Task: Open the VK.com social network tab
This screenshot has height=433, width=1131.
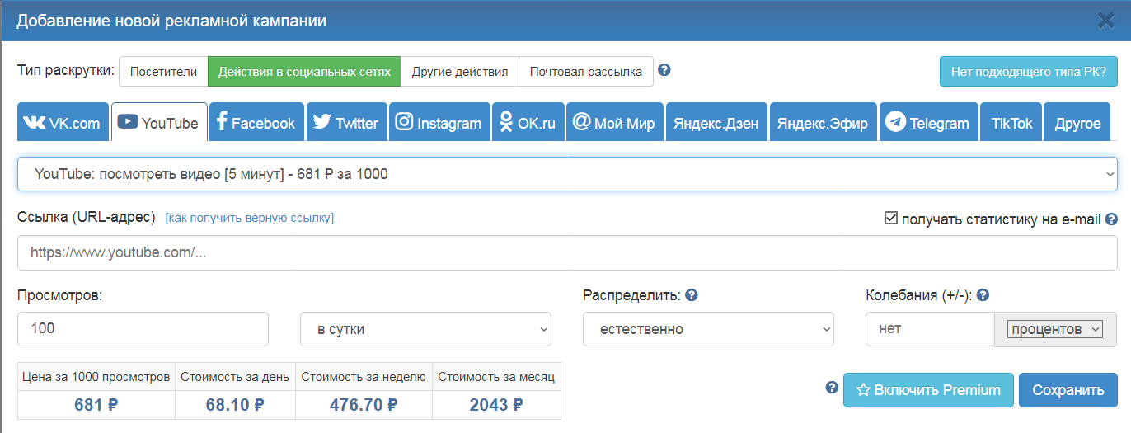Action: point(63,123)
